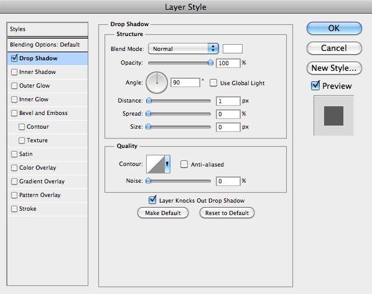Enable the Inner Shadow checkbox
This screenshot has height=294, width=372.
tap(14, 72)
